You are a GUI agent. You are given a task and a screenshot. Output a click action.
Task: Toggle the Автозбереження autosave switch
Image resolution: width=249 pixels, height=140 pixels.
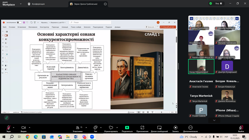(19, 22)
